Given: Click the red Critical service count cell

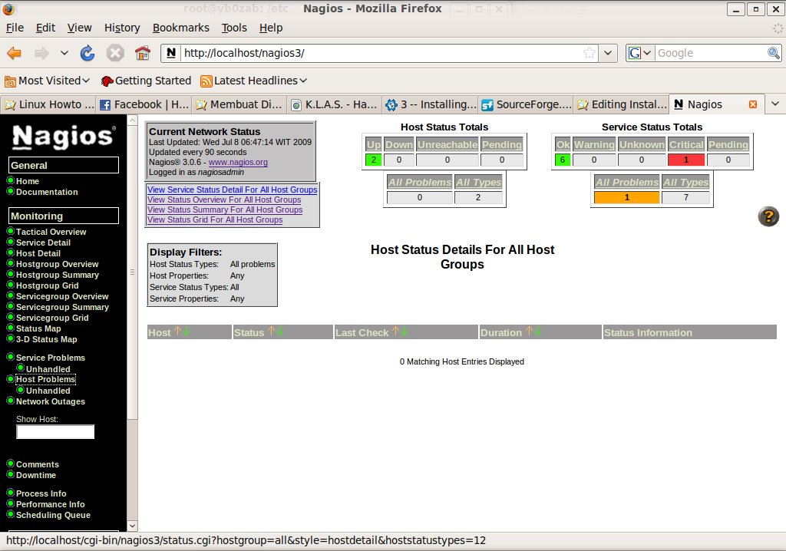Looking at the screenshot, I should pos(685,160).
